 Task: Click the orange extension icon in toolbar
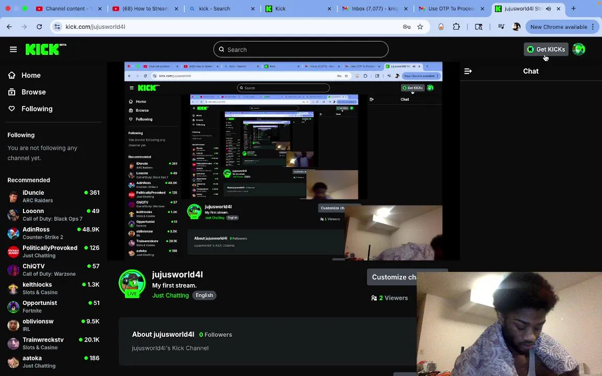(441, 27)
